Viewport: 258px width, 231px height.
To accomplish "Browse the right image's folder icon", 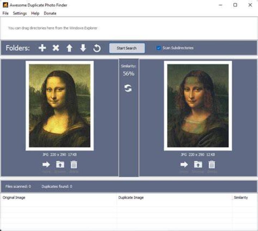I will click(x=198, y=164).
